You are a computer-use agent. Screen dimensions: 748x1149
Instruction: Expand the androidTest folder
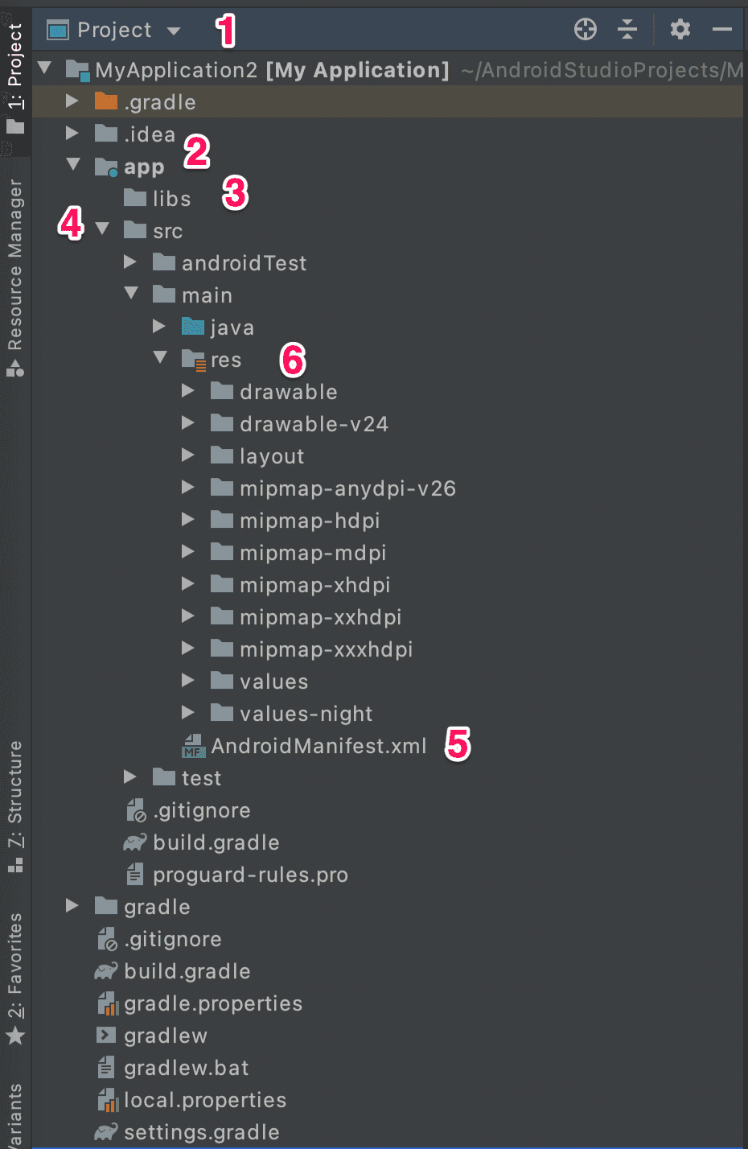point(130,262)
